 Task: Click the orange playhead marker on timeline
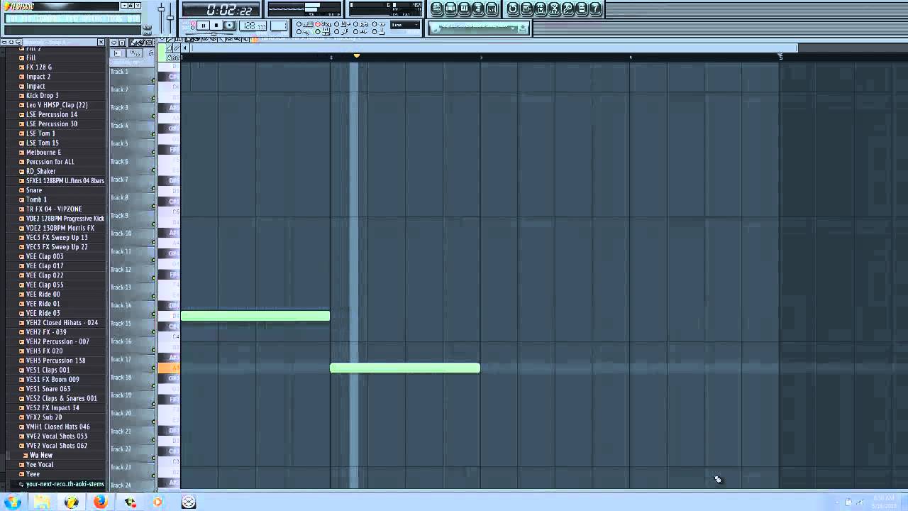pos(356,55)
